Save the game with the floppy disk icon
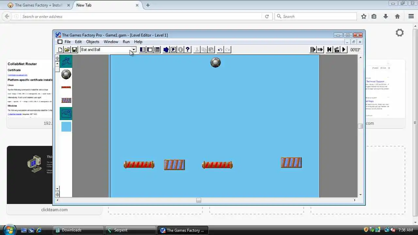 point(74,50)
